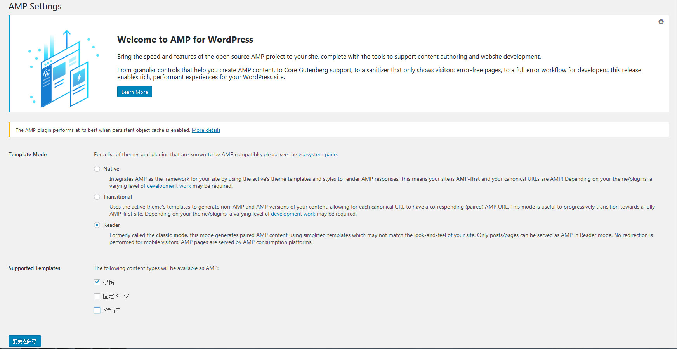Viewport: 677px width, 349px height.
Task: Enable the 固定ページ content type checkbox
Action: click(97, 296)
